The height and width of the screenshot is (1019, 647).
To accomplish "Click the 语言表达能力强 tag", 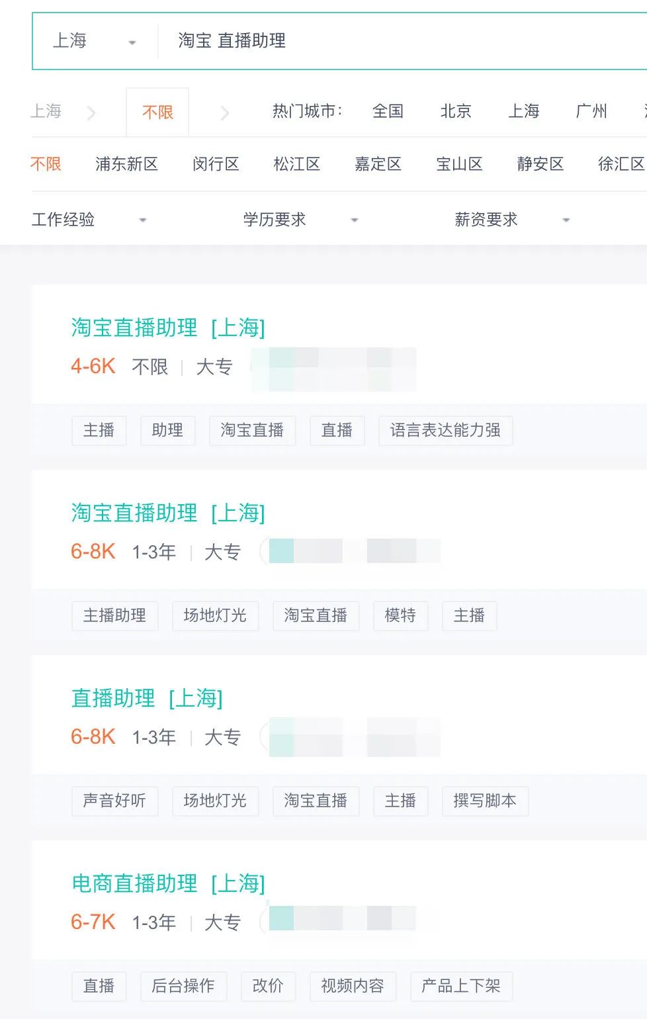I will [445, 431].
